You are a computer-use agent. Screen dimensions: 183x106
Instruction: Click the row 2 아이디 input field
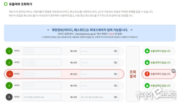pos(42,62)
